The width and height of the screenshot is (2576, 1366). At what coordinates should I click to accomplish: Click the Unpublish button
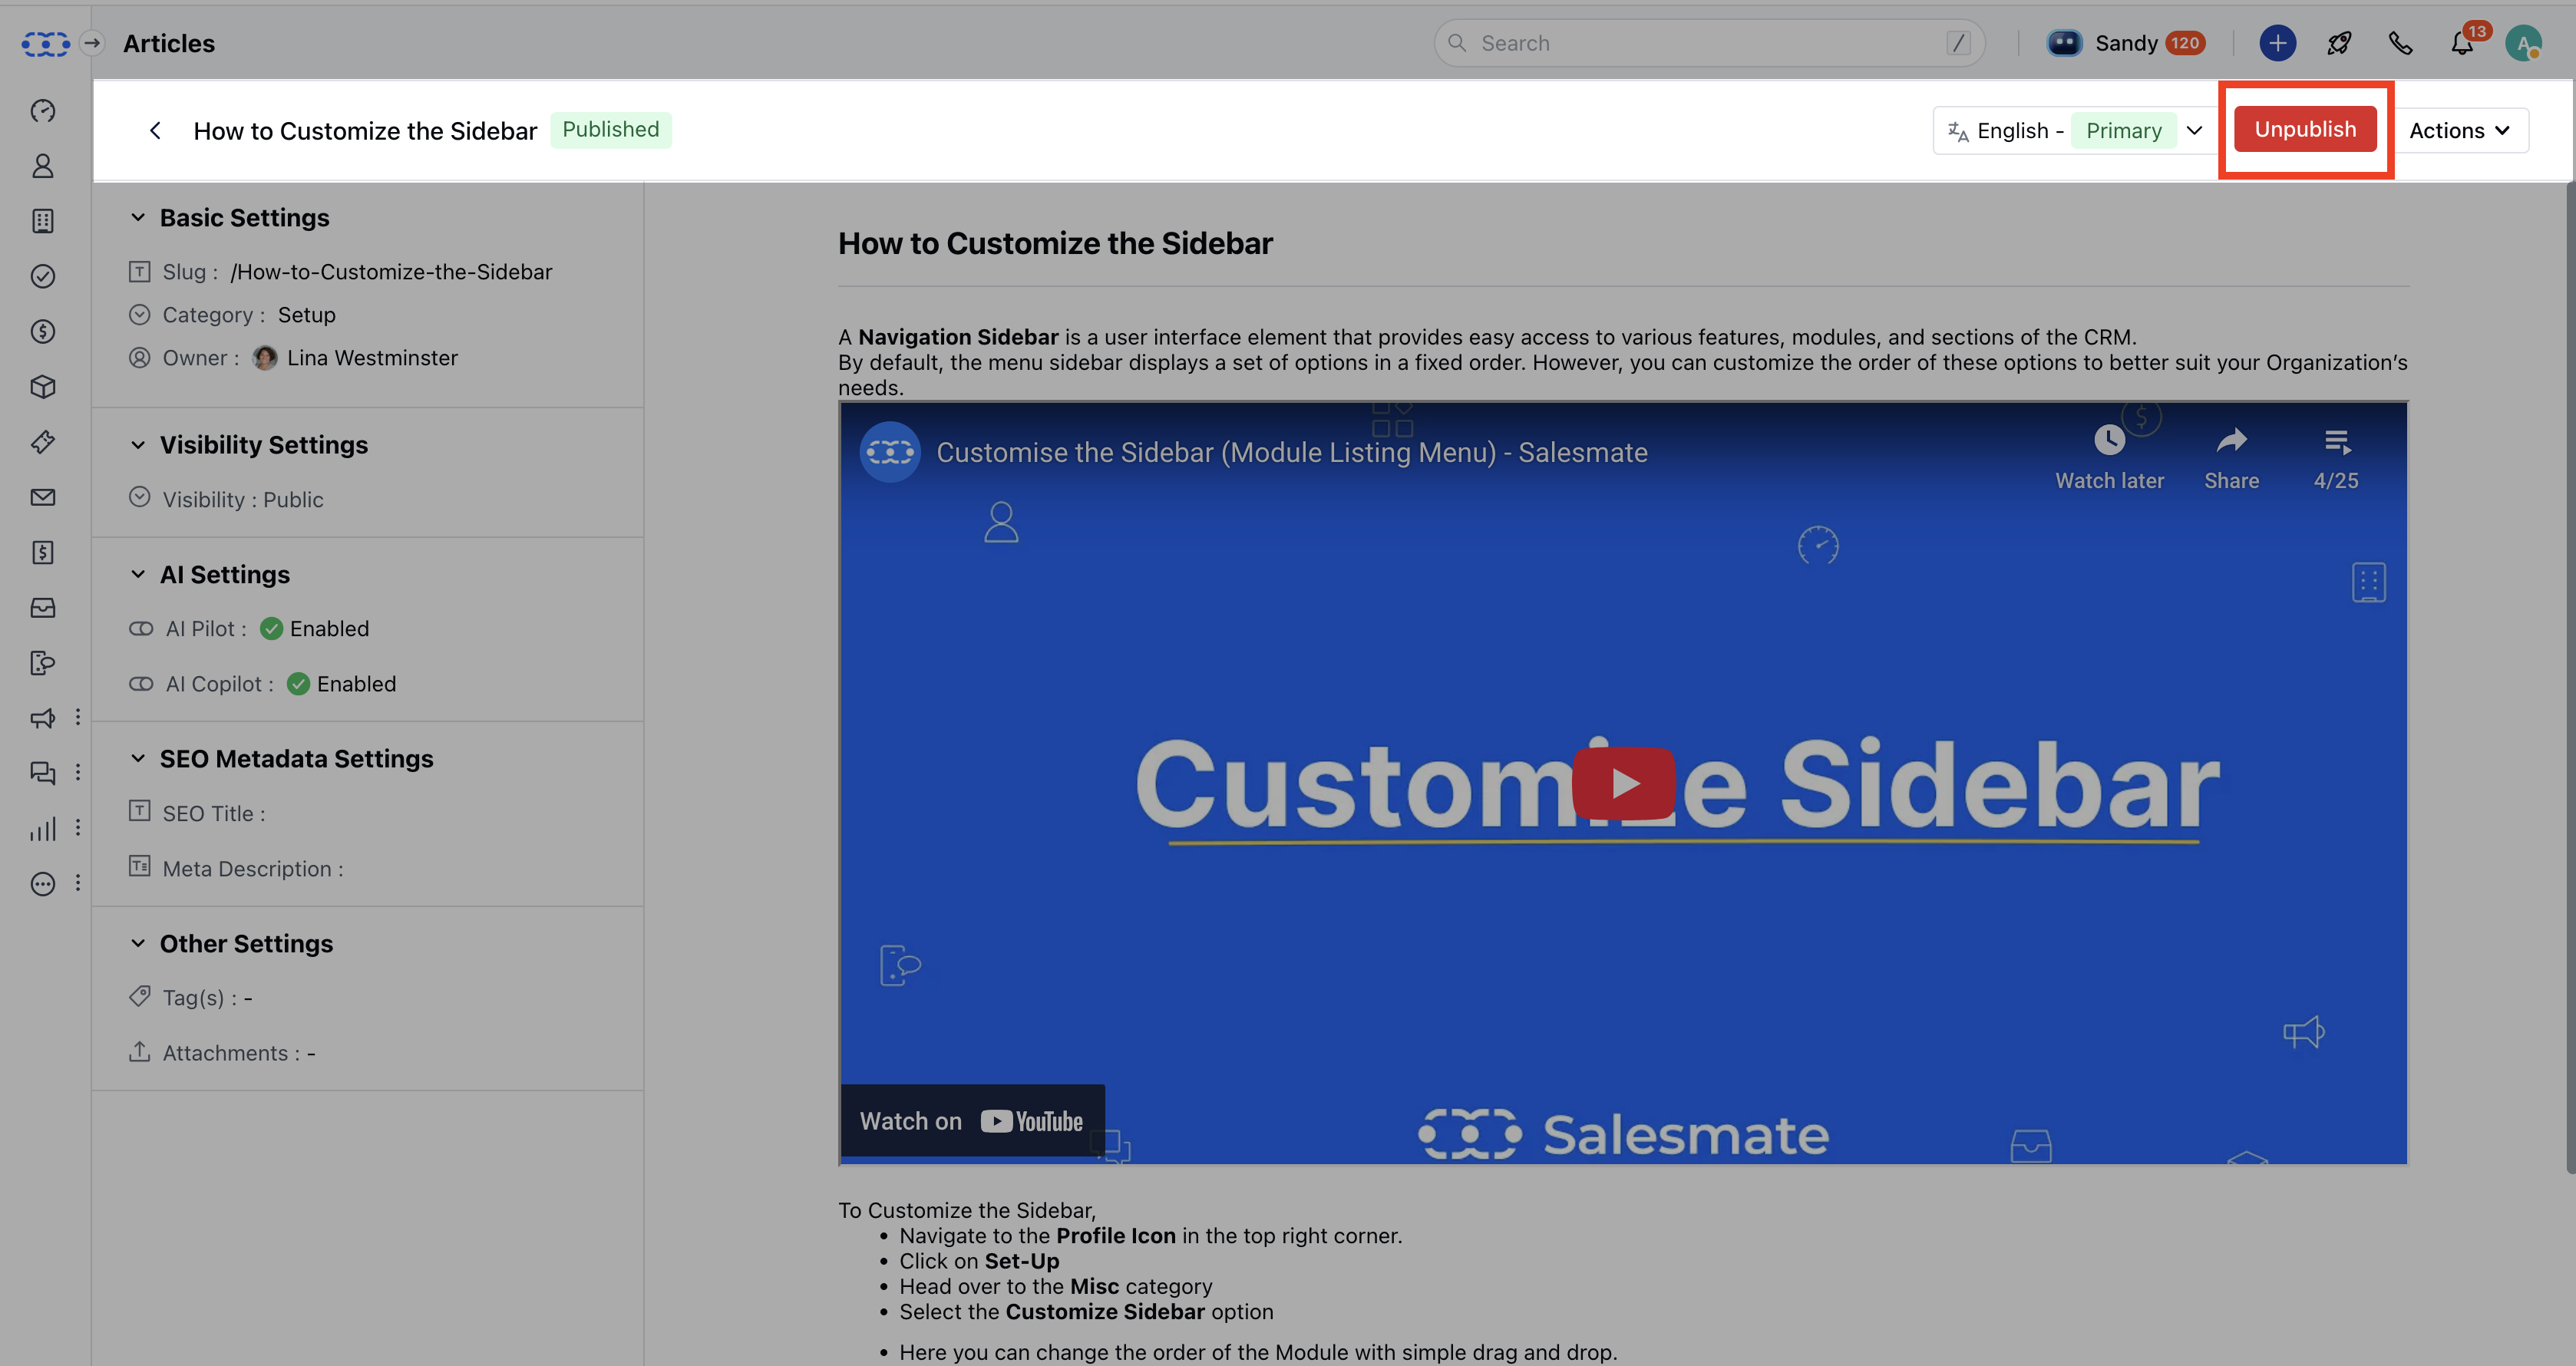coord(2304,130)
